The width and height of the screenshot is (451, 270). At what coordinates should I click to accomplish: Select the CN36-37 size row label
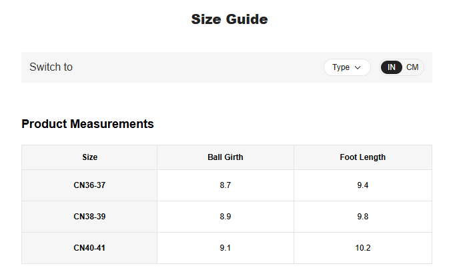(x=89, y=185)
